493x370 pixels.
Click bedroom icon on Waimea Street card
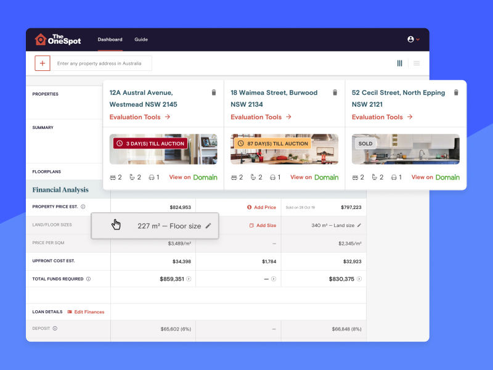point(234,178)
